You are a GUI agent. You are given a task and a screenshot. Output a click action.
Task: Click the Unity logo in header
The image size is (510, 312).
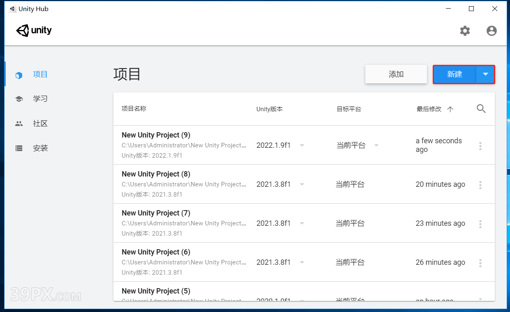[34, 30]
